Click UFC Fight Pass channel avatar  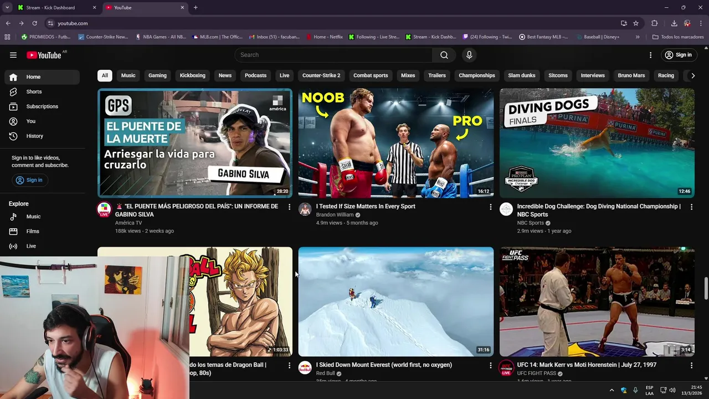pos(506,367)
